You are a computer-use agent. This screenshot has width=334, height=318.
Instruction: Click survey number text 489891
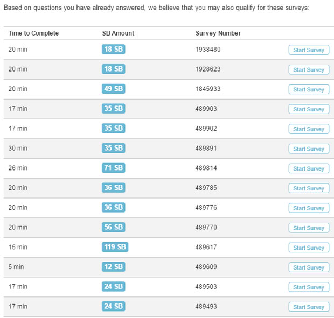[x=206, y=149]
